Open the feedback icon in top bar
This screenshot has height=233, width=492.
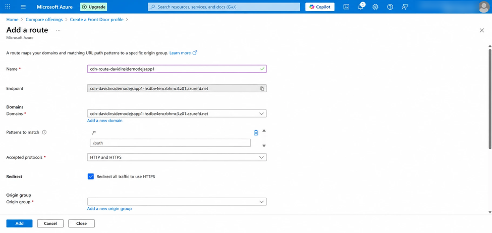pyautogui.click(x=405, y=7)
